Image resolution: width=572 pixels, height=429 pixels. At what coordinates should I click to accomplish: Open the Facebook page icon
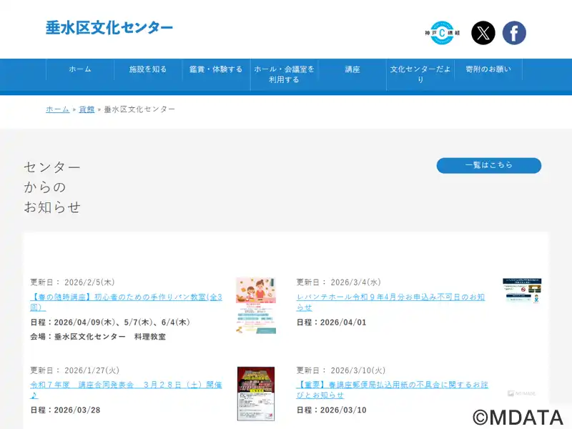pos(514,33)
